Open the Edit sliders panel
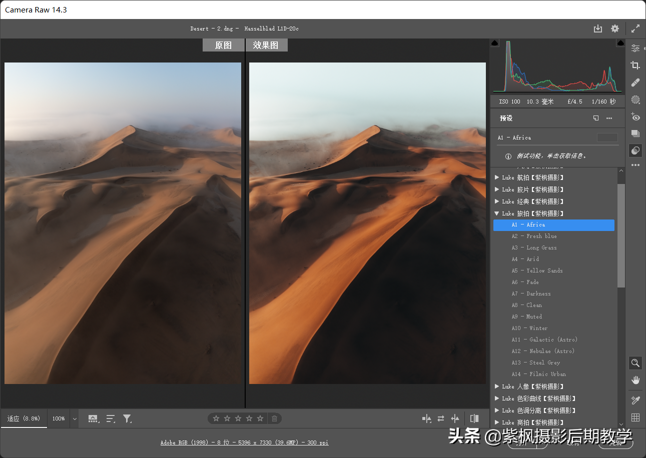 click(635, 48)
